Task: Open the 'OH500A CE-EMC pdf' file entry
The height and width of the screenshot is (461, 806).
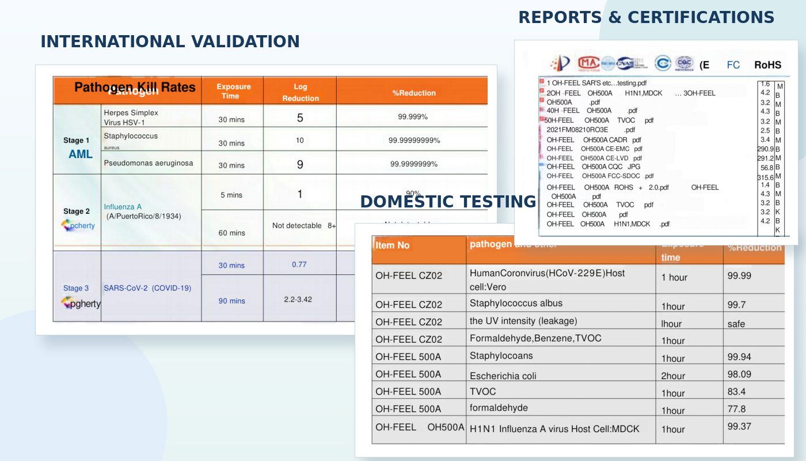Action: click(x=594, y=149)
